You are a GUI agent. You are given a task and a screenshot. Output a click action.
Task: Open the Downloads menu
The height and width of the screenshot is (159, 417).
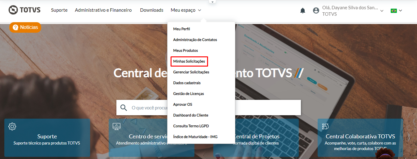coord(152,10)
